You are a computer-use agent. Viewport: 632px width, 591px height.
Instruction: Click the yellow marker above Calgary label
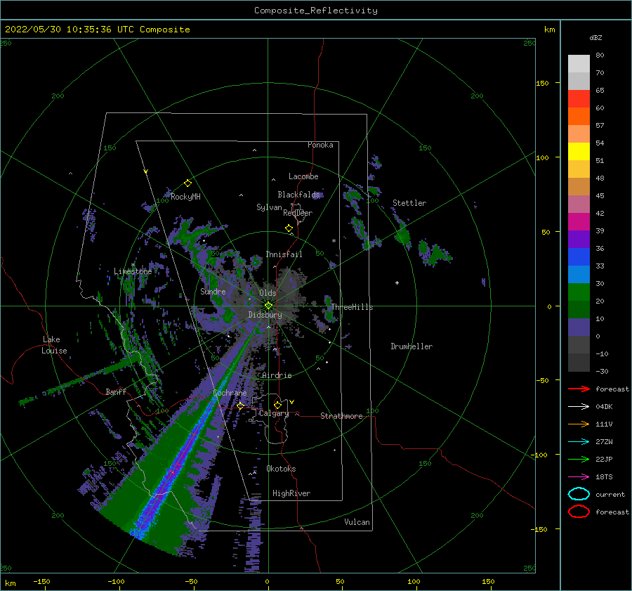277,405
